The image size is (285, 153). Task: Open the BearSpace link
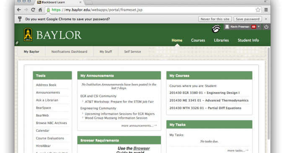click(44, 108)
